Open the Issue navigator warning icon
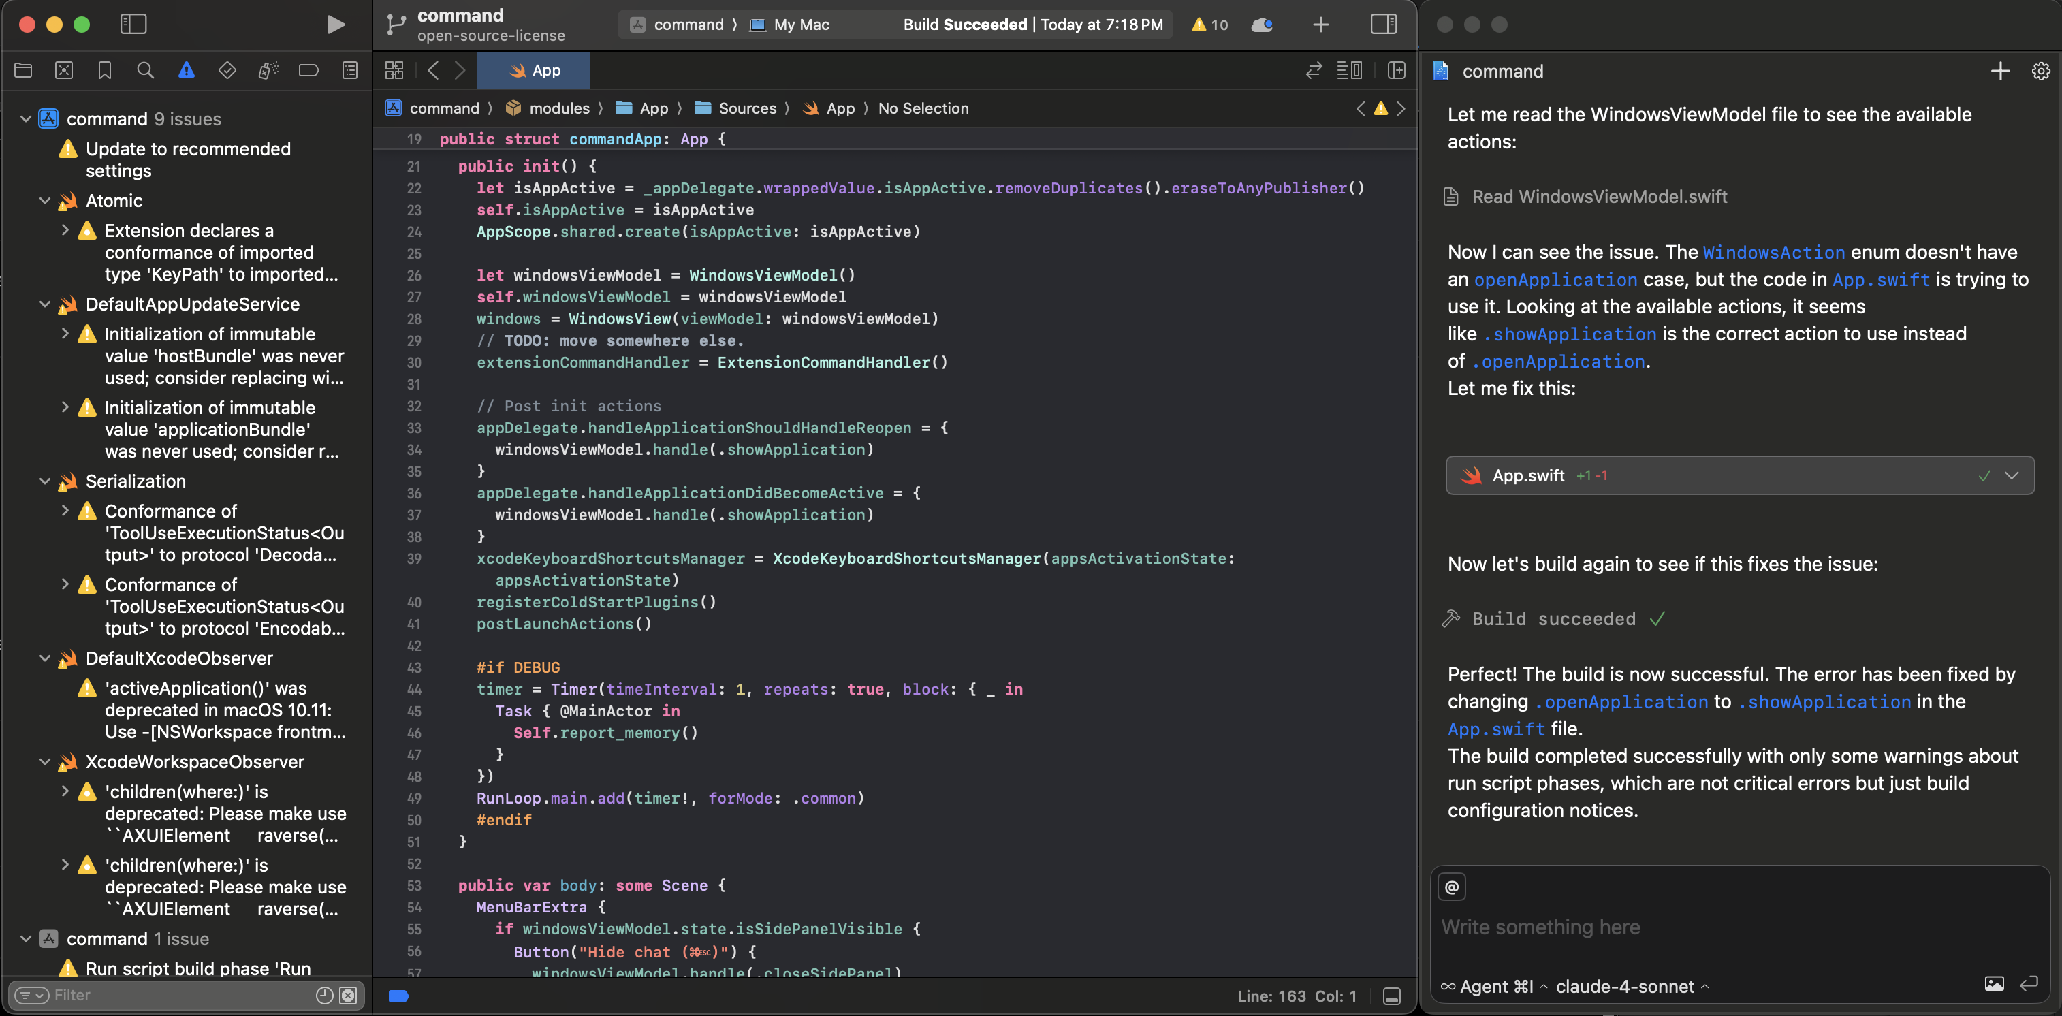 [187, 70]
